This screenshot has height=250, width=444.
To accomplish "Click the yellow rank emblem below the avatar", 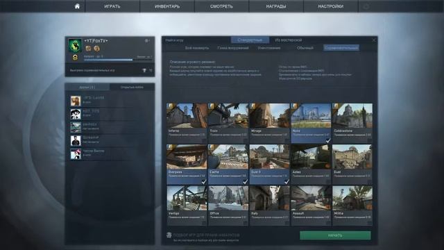I will (x=75, y=58).
